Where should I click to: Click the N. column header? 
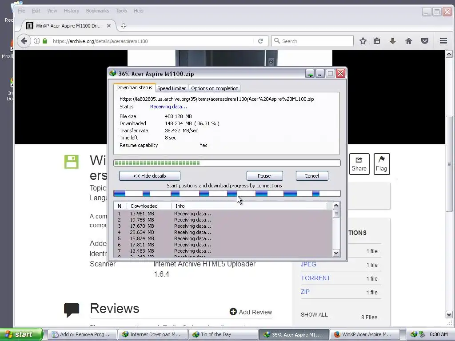point(120,206)
